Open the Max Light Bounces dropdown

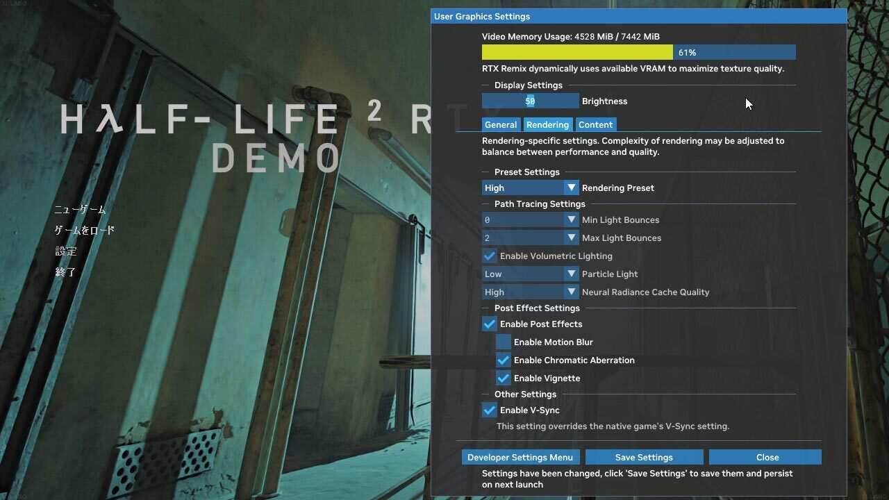530,238
